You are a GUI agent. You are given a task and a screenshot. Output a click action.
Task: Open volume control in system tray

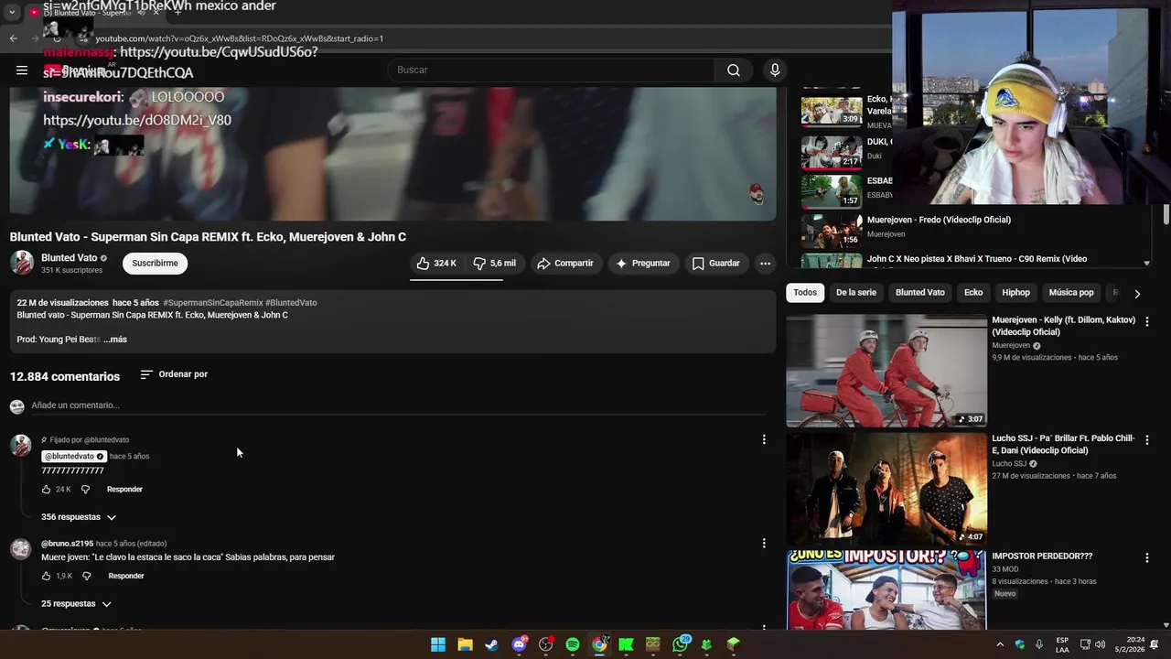pyautogui.click(x=1100, y=644)
